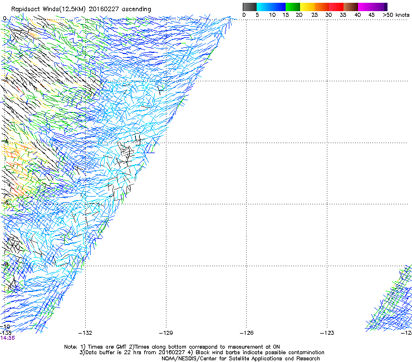Screen dimensions: 412x362
Task: Click the Rapidscat Winds 20160227 ascending title
Action: (x=81, y=9)
